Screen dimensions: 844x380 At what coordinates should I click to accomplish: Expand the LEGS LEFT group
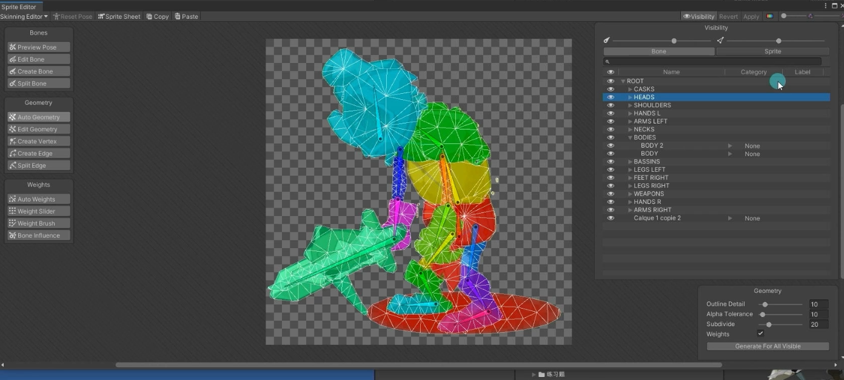(x=630, y=169)
